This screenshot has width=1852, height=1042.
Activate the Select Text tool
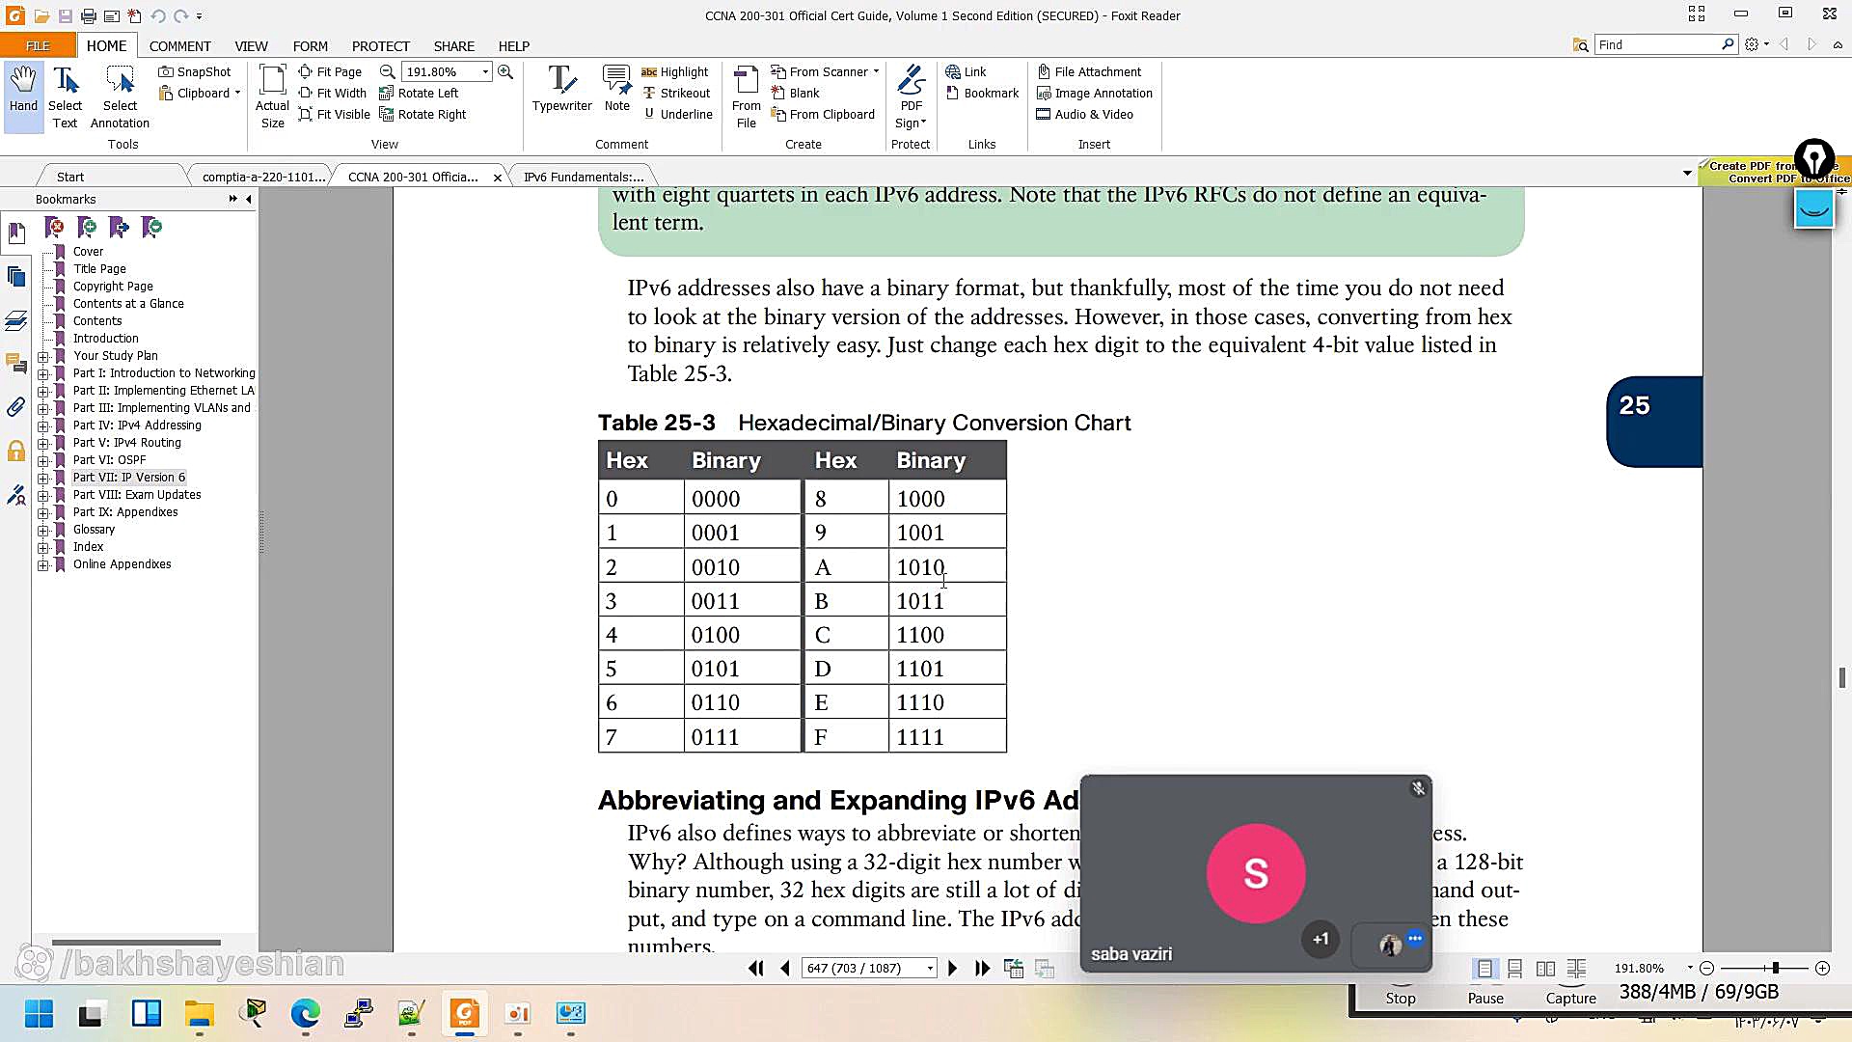point(65,96)
